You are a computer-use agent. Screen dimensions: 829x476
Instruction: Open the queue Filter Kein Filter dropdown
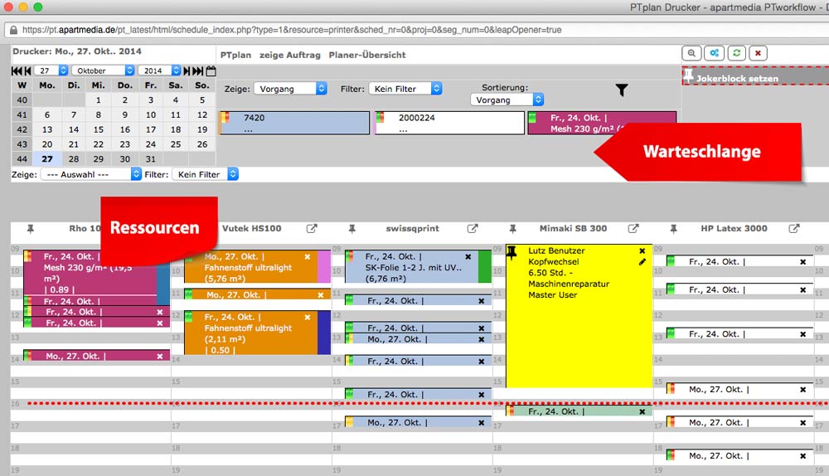[x=405, y=89]
